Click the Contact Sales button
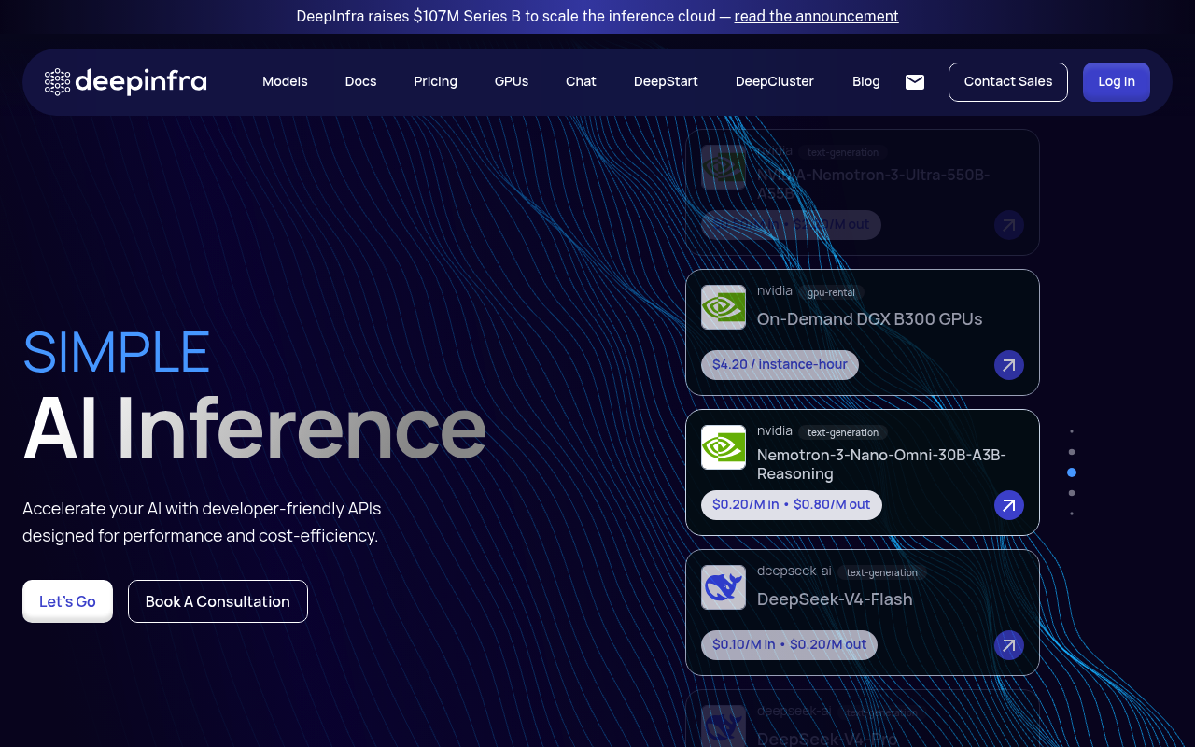Screen dimensions: 1195x747 click(x=1008, y=82)
